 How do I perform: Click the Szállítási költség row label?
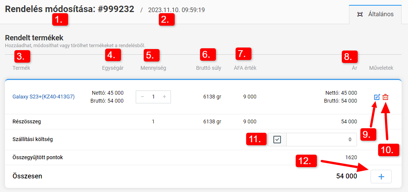(x=33, y=139)
